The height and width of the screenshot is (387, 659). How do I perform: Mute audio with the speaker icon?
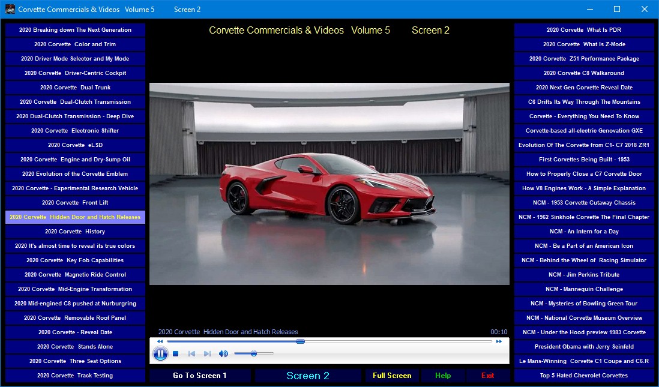coord(223,354)
